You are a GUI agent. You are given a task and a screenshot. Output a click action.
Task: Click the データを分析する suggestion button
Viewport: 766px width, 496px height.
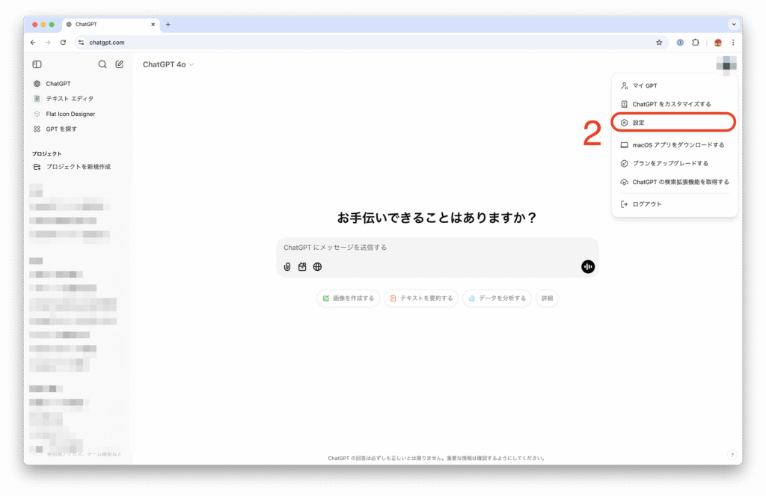pos(497,298)
